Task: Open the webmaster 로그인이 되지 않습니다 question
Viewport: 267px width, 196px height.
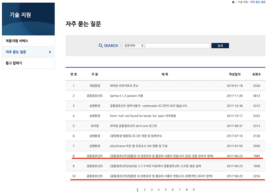Action: tap(149, 106)
